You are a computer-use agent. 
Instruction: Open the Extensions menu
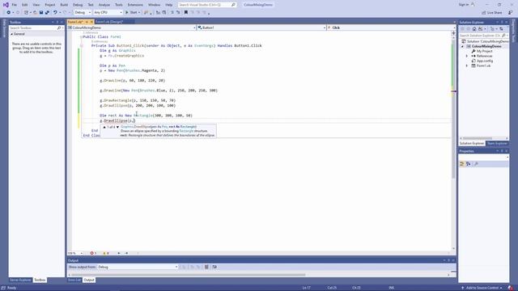pos(135,5)
